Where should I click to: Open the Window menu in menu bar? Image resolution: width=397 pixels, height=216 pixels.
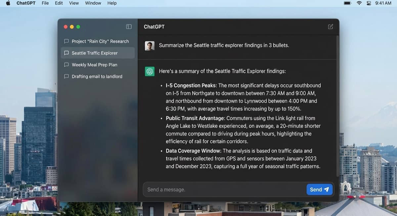click(93, 3)
